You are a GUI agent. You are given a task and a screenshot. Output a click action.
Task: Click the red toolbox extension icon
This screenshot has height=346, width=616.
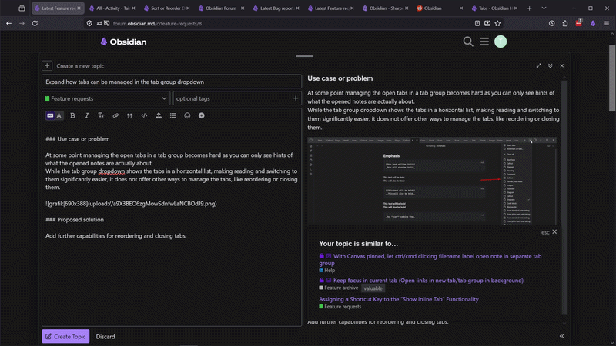point(579,23)
